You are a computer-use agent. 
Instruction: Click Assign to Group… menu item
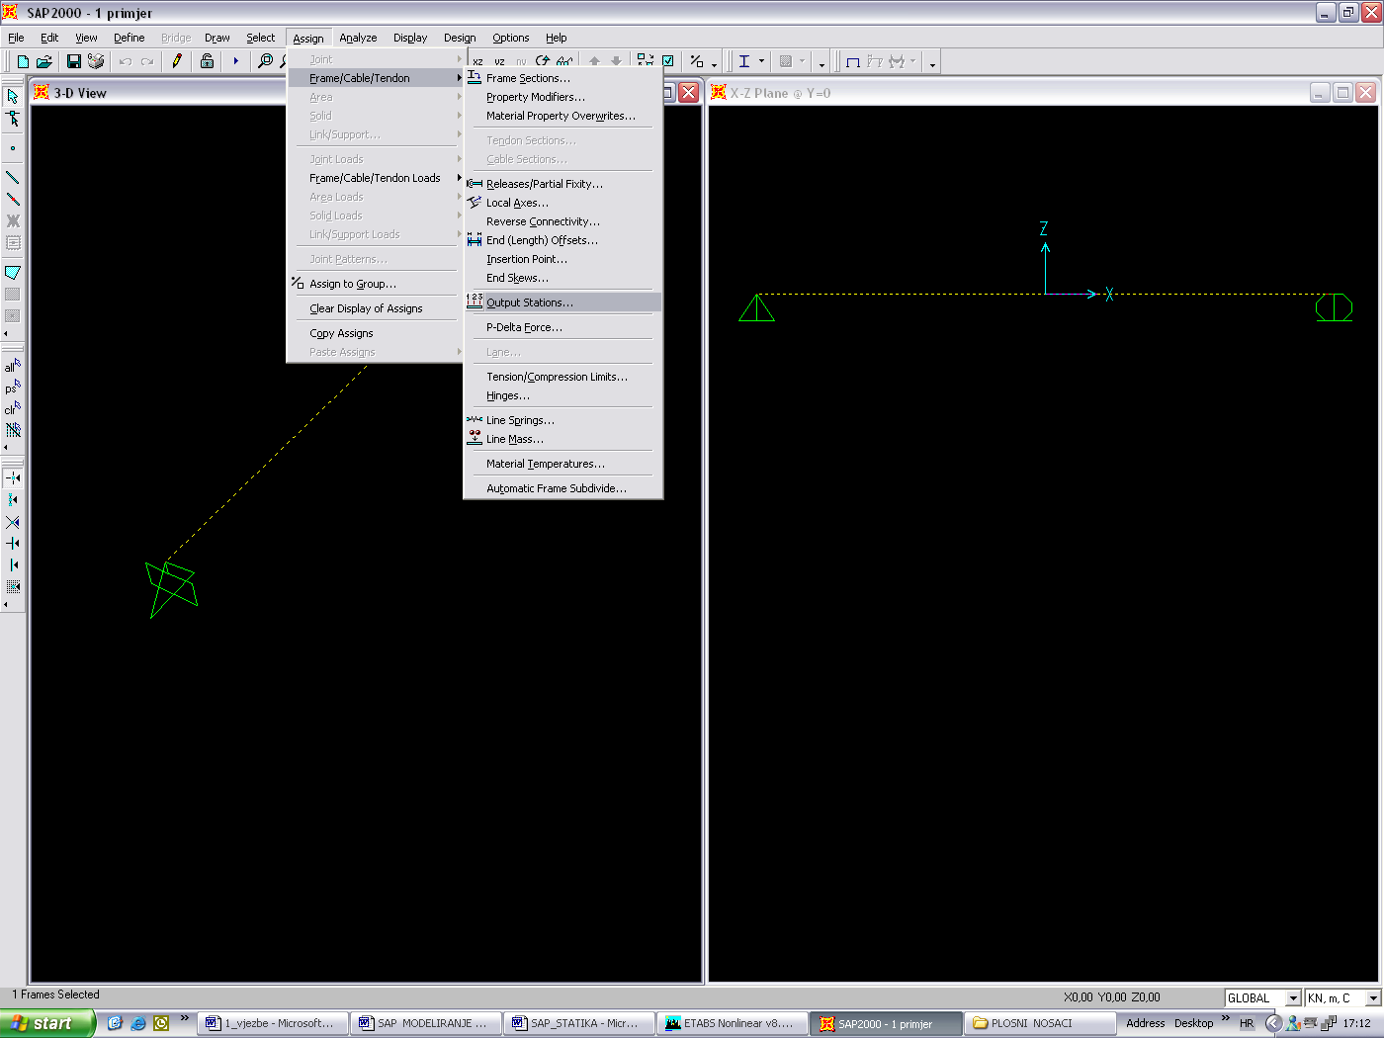tap(376, 284)
